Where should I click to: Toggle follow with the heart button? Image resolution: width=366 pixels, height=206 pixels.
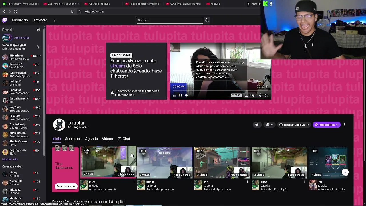click(x=257, y=125)
